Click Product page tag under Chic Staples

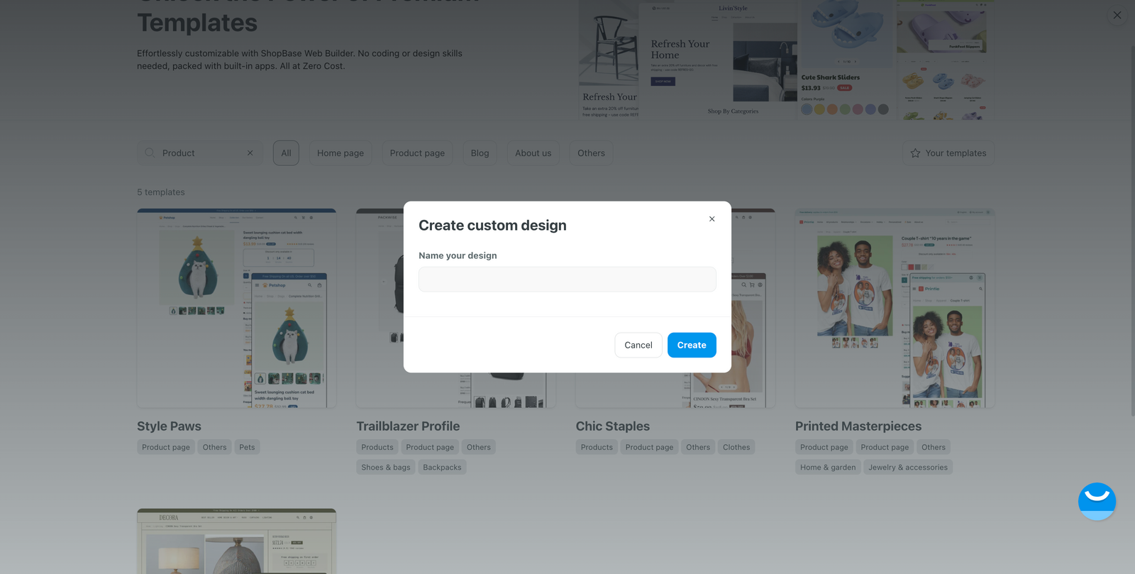(649, 447)
